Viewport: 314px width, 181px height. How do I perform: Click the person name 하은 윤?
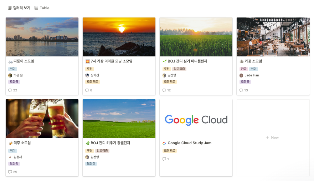tap(18, 75)
